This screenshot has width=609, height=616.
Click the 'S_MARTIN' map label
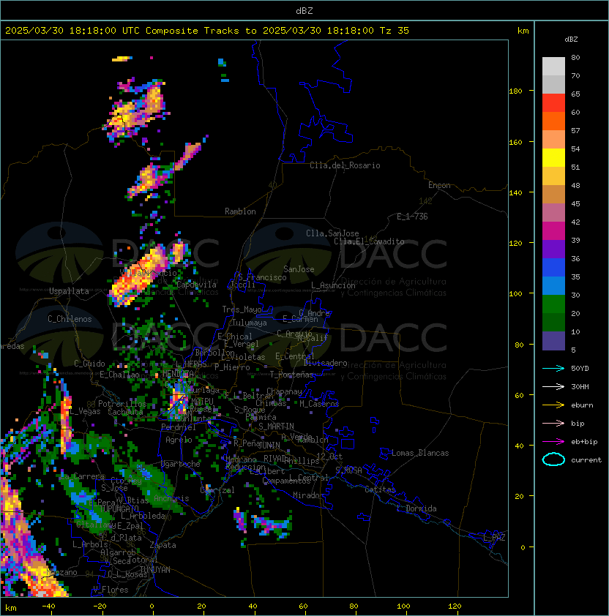276,427
